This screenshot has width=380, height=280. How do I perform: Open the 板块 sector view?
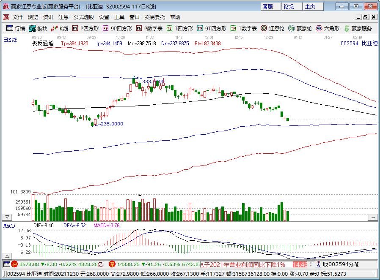pyautogui.click(x=38, y=29)
